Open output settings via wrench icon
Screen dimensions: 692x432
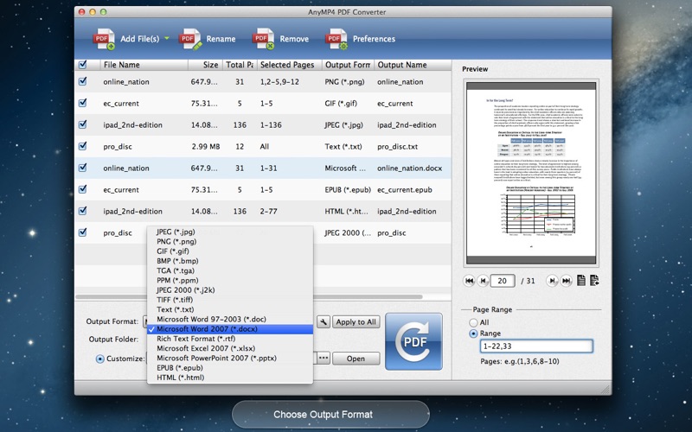(324, 321)
